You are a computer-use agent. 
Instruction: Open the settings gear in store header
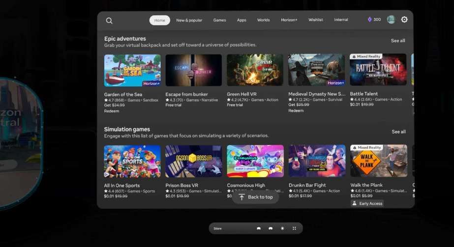tap(404, 20)
